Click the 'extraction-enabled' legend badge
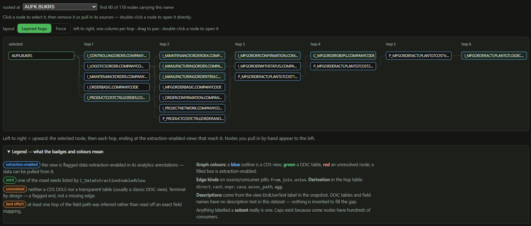Image resolution: width=531 pixels, height=226 pixels. [22, 165]
